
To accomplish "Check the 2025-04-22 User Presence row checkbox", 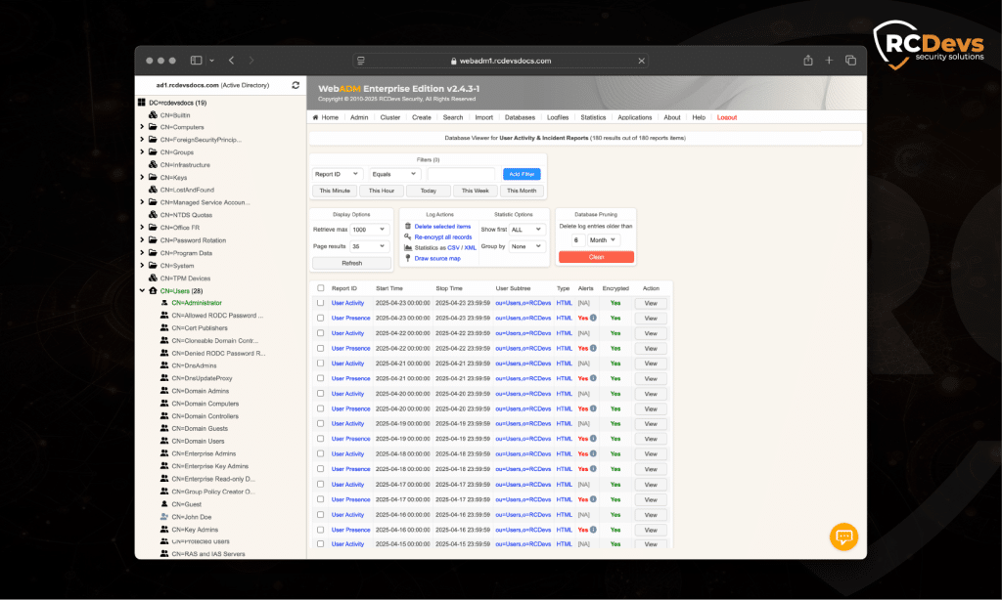I will point(321,348).
